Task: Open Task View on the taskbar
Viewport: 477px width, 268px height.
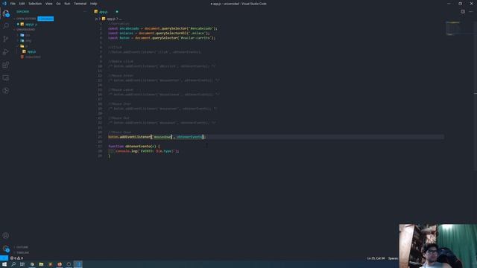Action: 22,264
